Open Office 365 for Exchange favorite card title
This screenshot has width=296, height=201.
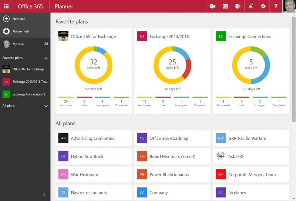pos(93,37)
